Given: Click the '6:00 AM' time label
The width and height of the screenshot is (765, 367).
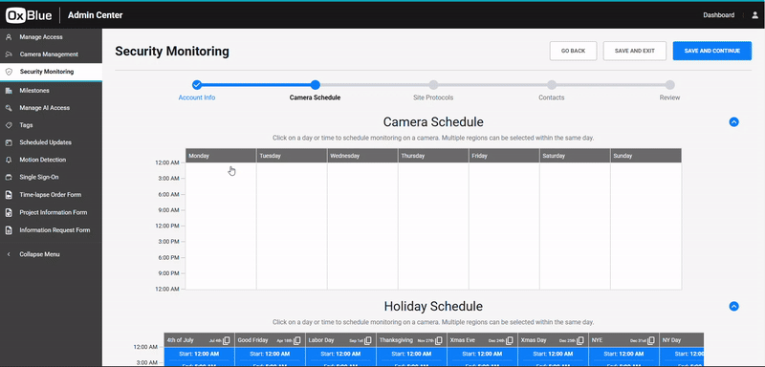Looking at the screenshot, I should [169, 194].
